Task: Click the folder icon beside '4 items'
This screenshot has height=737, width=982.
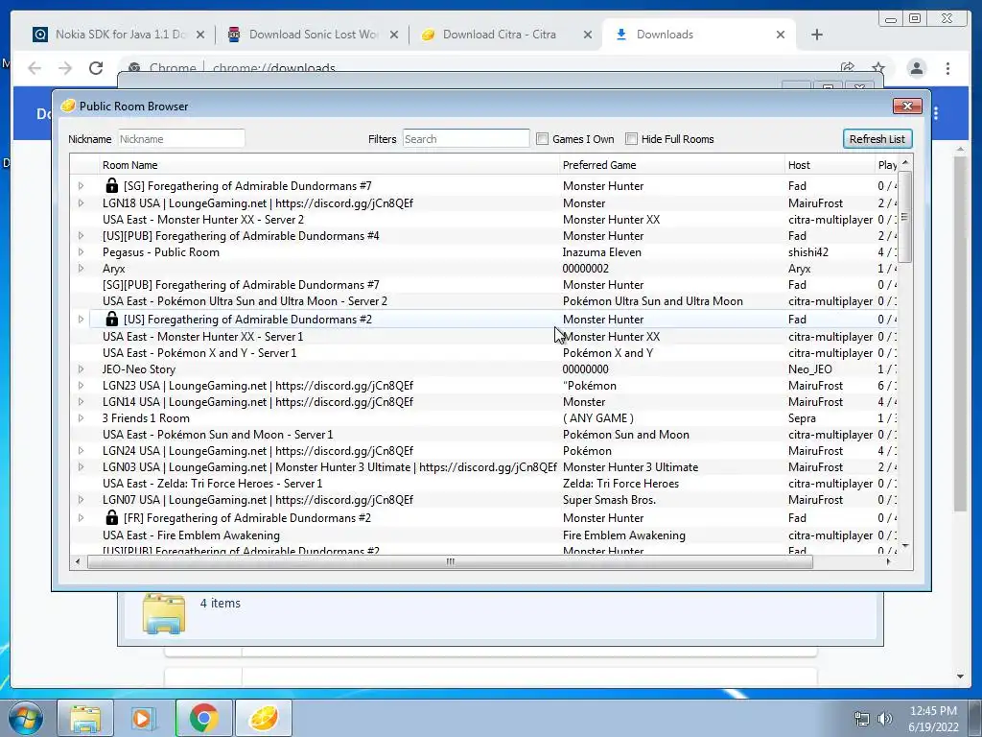Action: (x=163, y=613)
